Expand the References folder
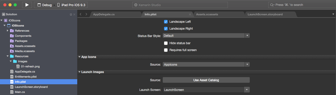Viewport: 336px width, 95px height. coord(8,31)
